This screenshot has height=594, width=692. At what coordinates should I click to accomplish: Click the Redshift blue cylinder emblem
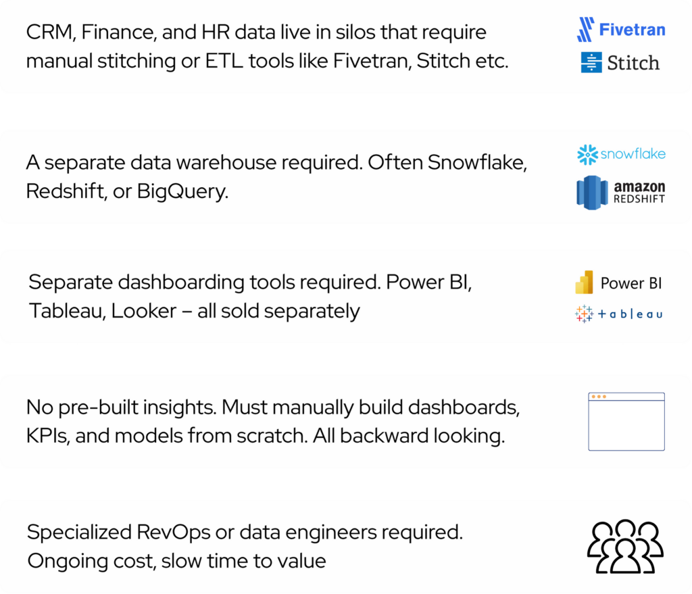pyautogui.click(x=592, y=193)
